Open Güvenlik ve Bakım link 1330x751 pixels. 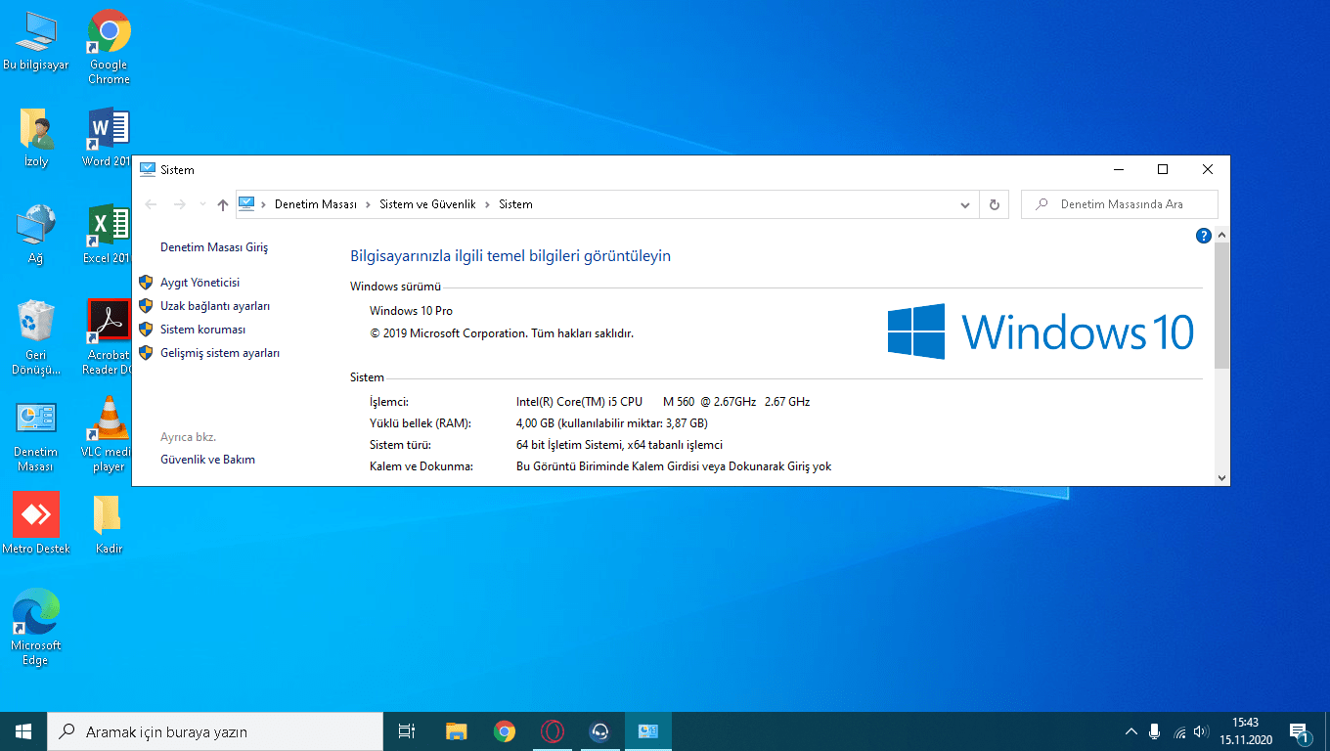(x=207, y=460)
